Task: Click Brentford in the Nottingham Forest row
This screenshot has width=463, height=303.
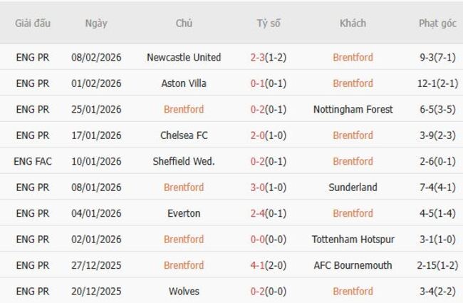Action: [x=184, y=109]
